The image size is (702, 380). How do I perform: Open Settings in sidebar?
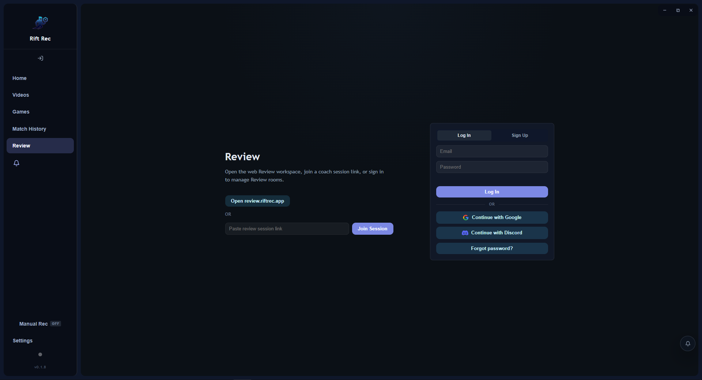(40, 341)
